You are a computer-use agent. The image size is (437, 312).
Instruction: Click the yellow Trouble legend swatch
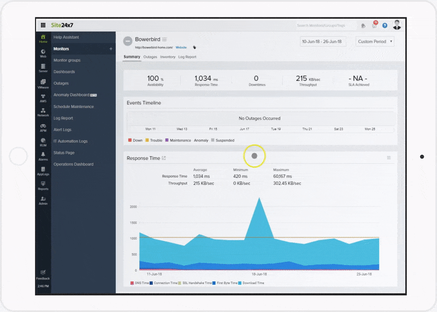coord(147,140)
